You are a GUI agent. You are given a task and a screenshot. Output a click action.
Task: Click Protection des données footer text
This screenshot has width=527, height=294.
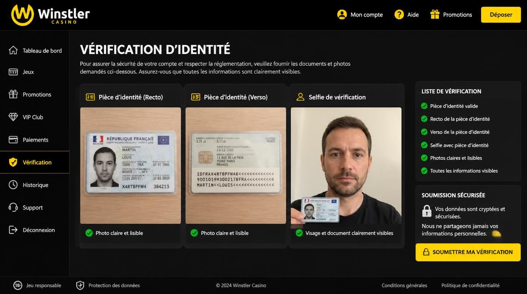[114, 285]
